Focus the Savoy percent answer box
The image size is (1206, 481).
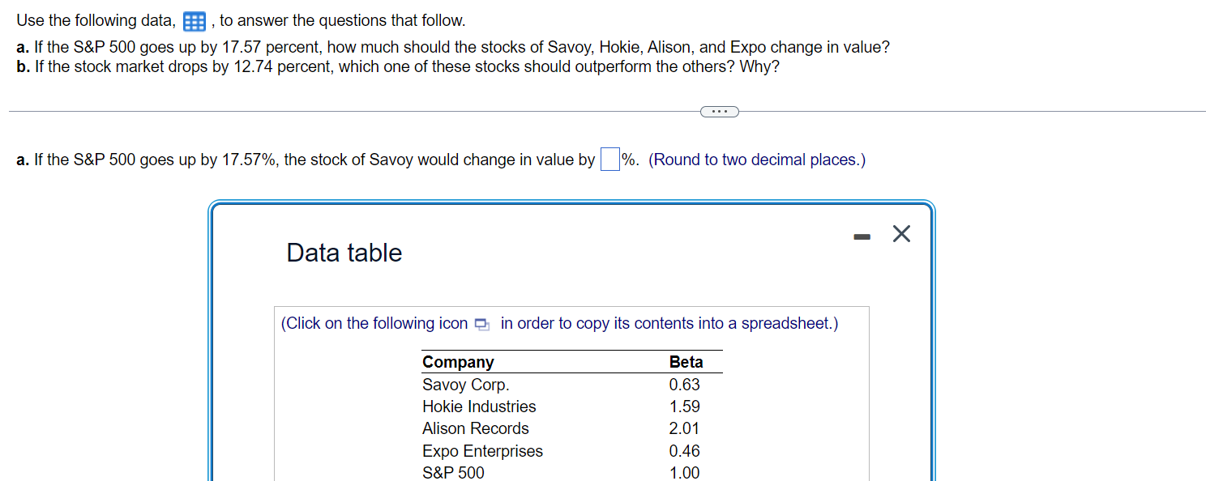coord(609,160)
